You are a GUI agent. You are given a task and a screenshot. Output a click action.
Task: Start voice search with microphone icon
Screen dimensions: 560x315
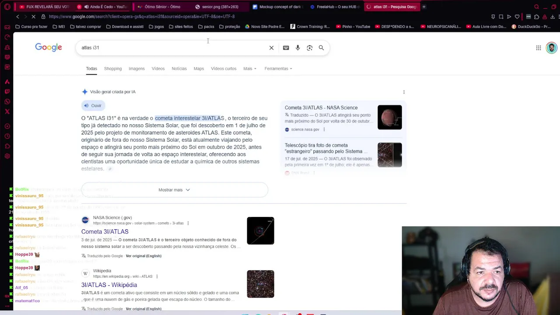pos(297,48)
